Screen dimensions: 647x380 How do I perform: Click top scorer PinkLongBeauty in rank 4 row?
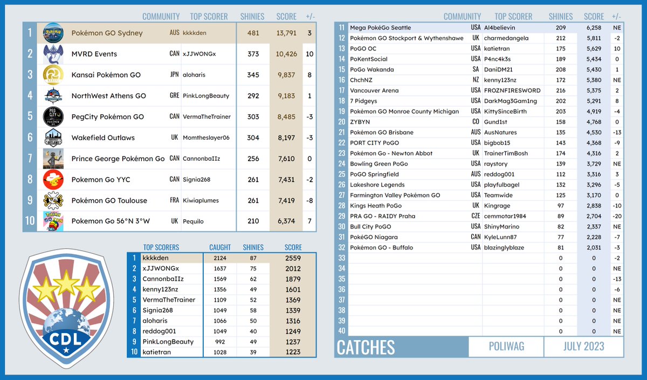(x=205, y=96)
